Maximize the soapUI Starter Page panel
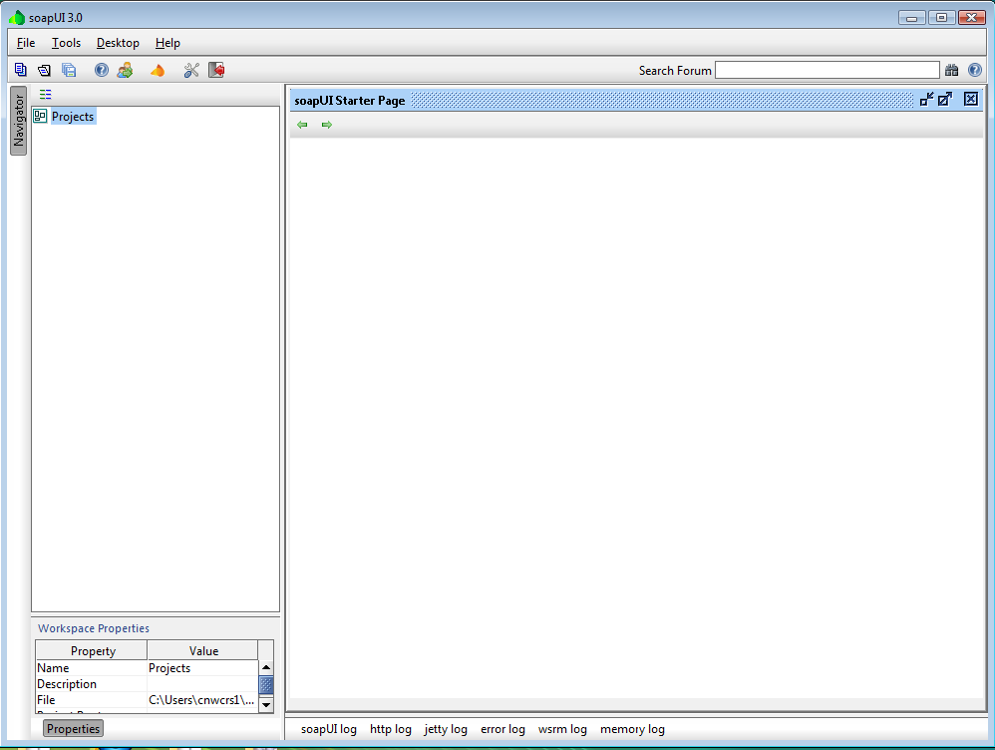 pos(945,99)
